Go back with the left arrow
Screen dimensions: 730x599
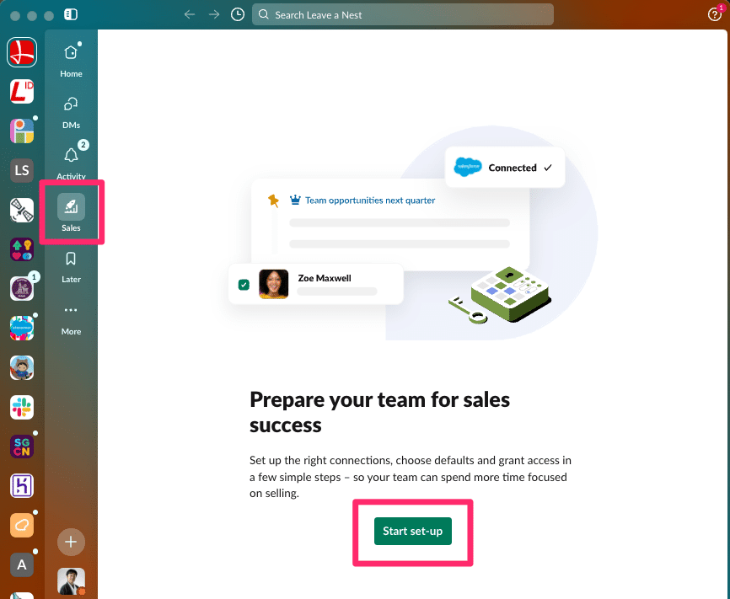pyautogui.click(x=190, y=14)
